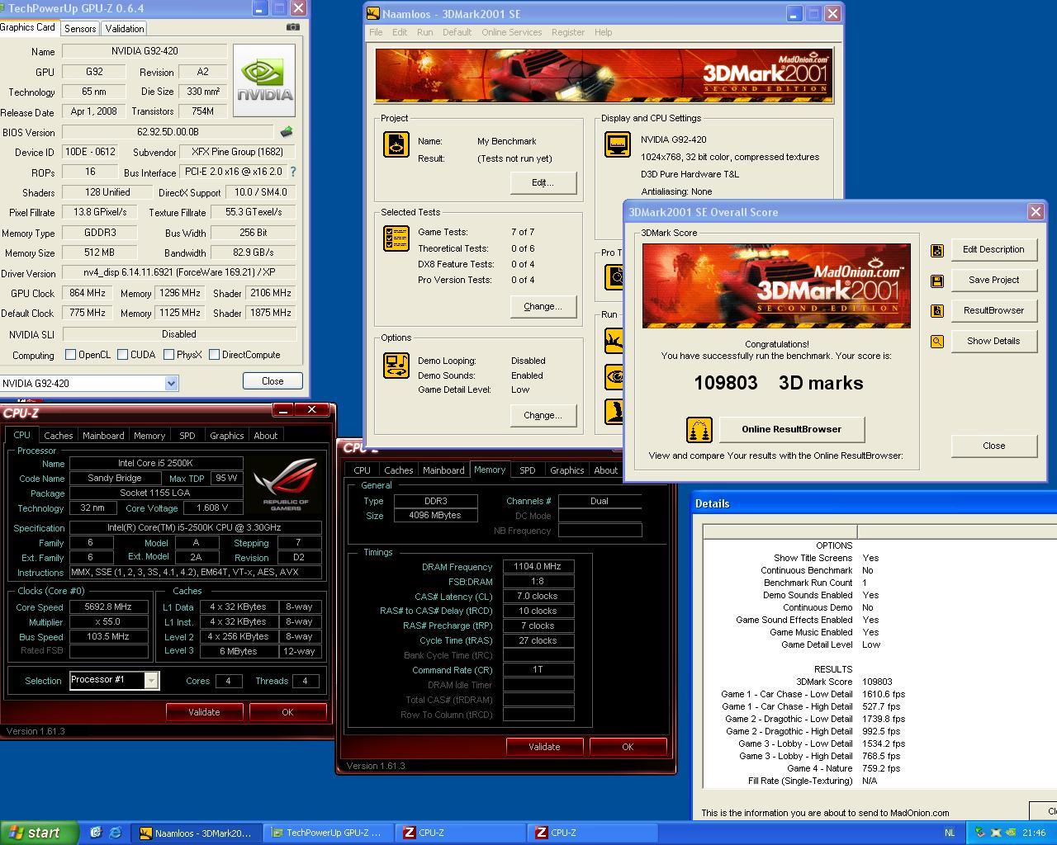Click the NVIDIA logo in GPU-Z
Screen dimensions: 1057x845
(264, 81)
